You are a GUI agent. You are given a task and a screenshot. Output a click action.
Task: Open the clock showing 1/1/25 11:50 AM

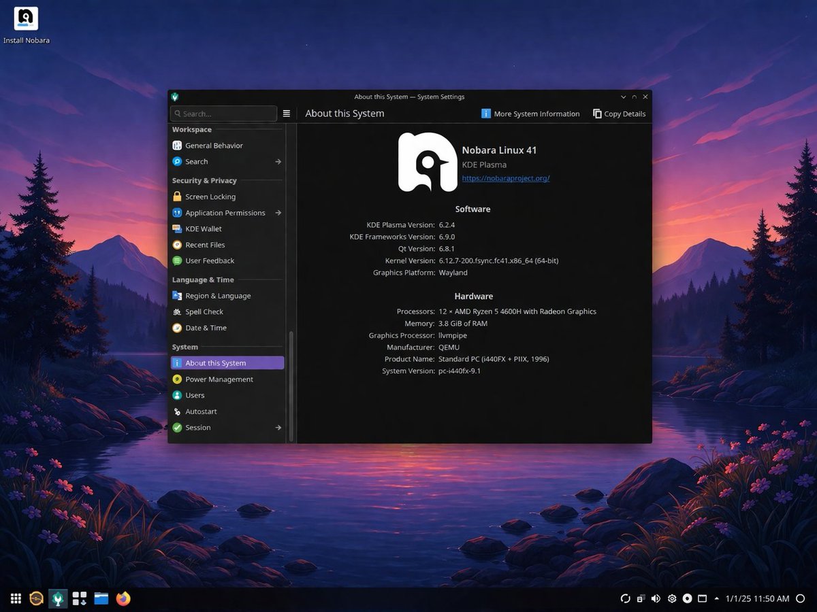tap(757, 598)
